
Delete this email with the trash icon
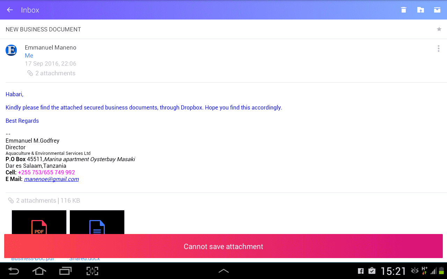404,10
